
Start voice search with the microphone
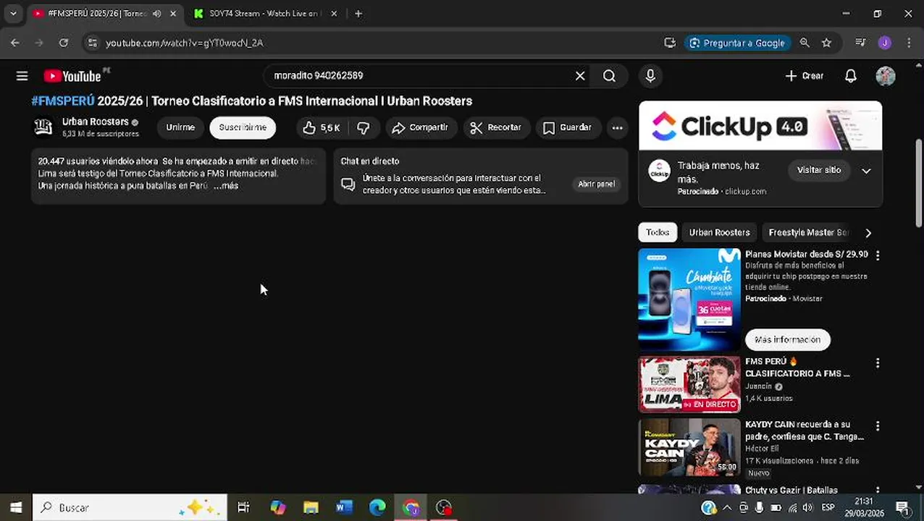[x=650, y=76]
